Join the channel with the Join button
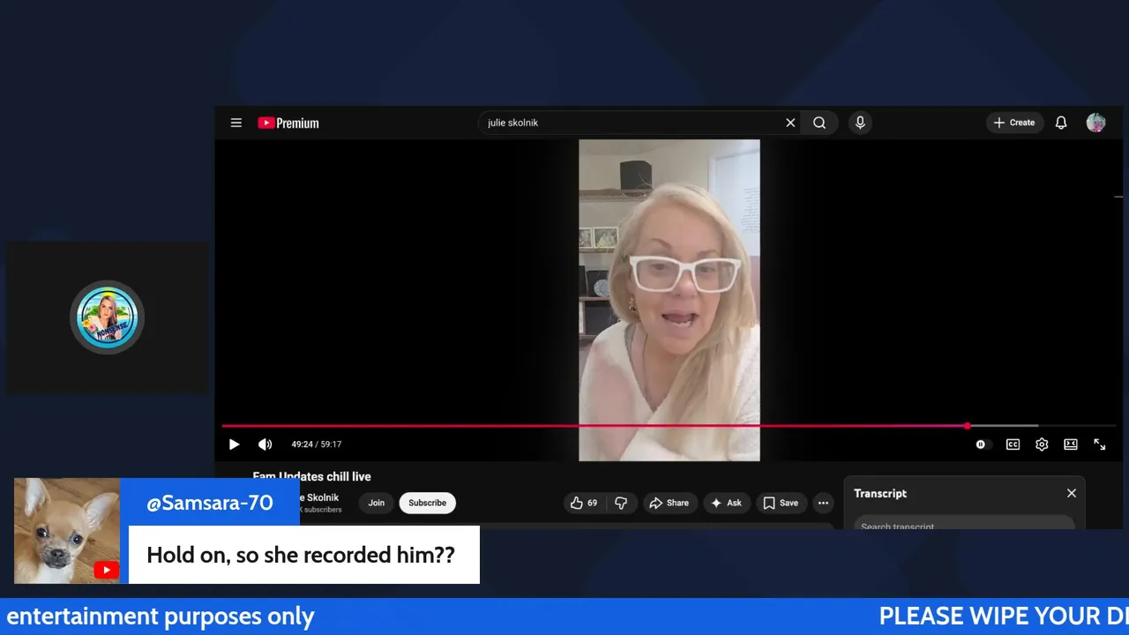The image size is (1129, 635). [376, 503]
